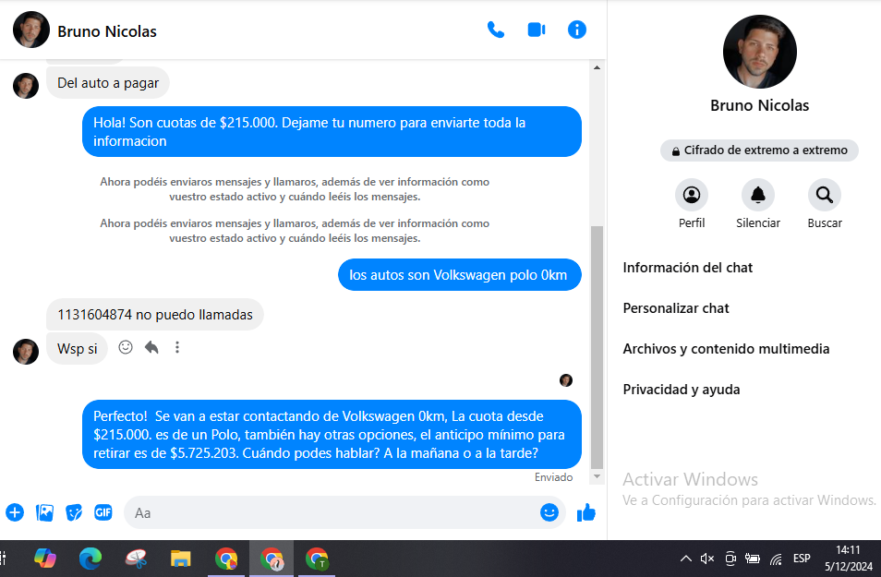Open File Explorer from taskbar

(x=181, y=559)
